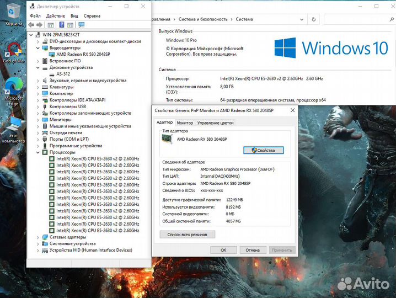The width and height of the screenshot is (396, 298).
Task: Click the Forward arrow in Device Manager toolbar
Action: (x=39, y=25)
